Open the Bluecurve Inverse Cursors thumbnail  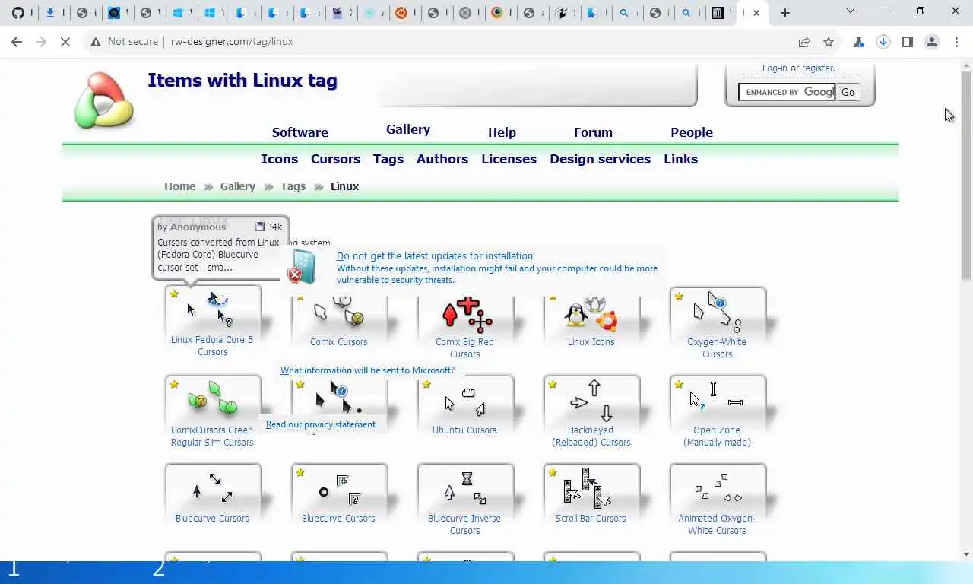[465, 487]
